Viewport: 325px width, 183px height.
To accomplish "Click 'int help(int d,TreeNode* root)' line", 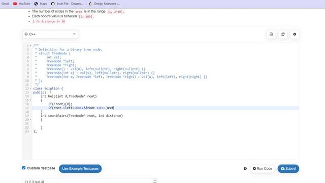I will coord(69,96).
